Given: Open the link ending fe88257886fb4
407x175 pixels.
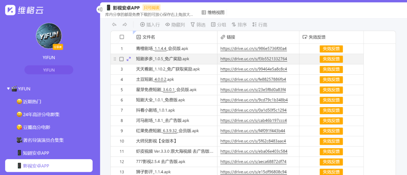Looking at the screenshot, I should point(253,80).
